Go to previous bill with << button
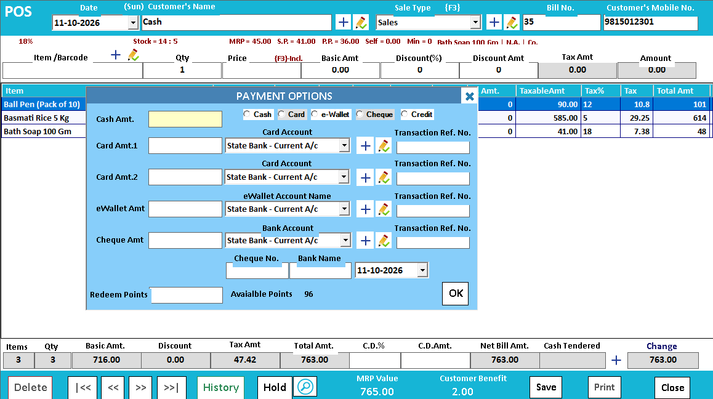 click(x=113, y=388)
